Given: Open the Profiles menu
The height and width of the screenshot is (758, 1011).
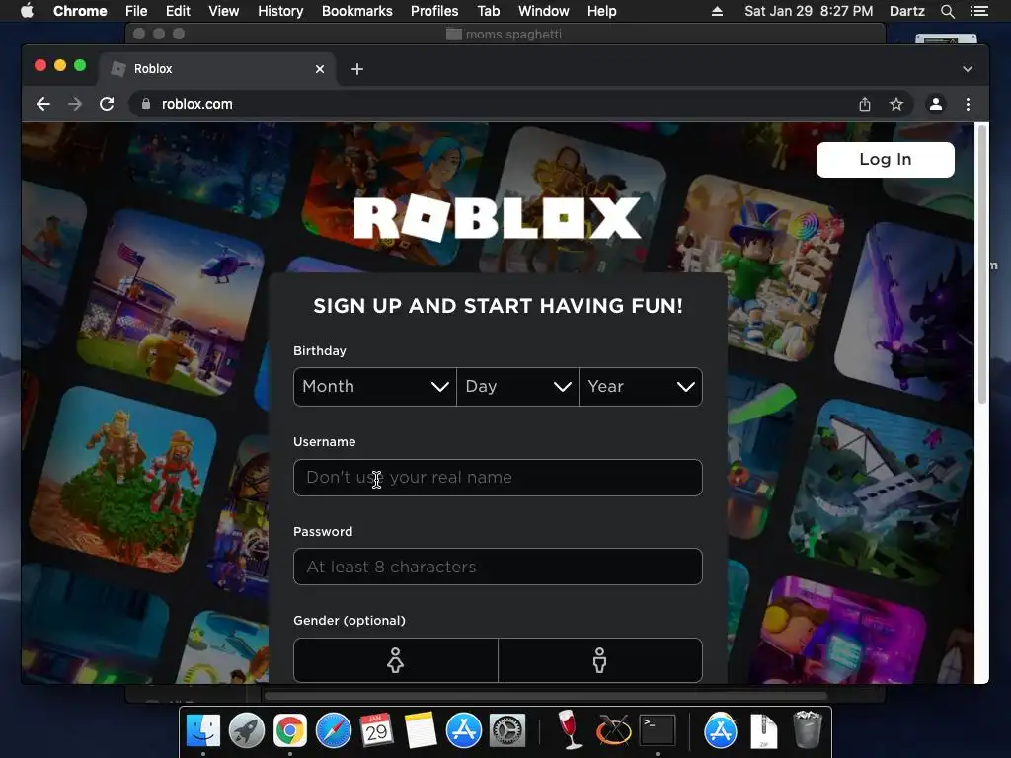Looking at the screenshot, I should [434, 11].
